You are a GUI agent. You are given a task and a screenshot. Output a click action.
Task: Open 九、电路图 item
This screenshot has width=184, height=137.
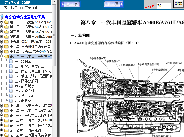tap(23, 101)
